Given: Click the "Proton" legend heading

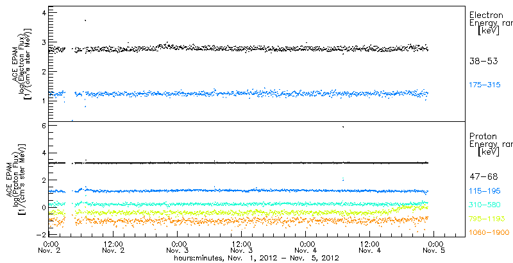Looking at the screenshot, I should pos(483,137).
